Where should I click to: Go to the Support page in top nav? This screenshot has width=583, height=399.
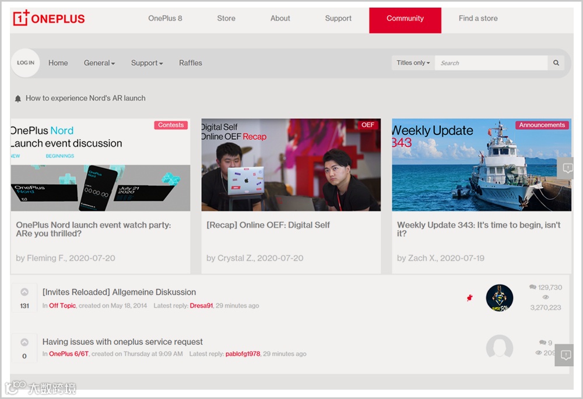click(338, 18)
